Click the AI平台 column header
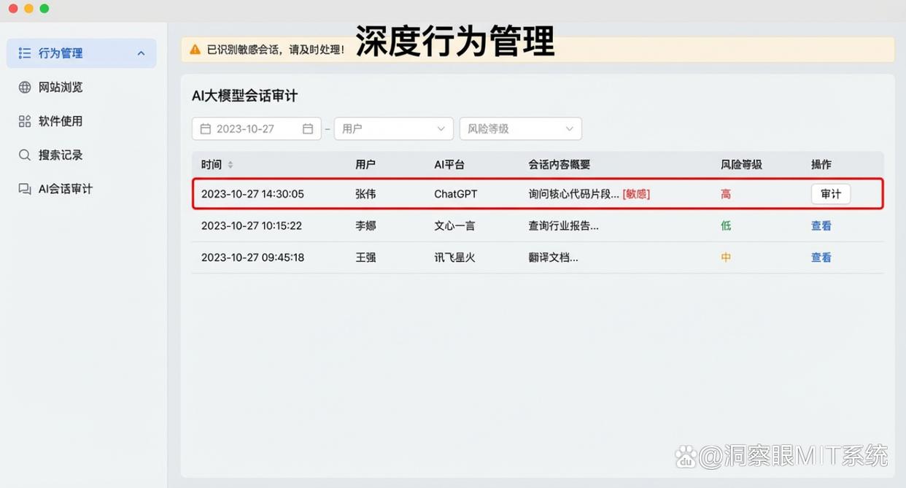This screenshot has width=906, height=488. coord(449,165)
